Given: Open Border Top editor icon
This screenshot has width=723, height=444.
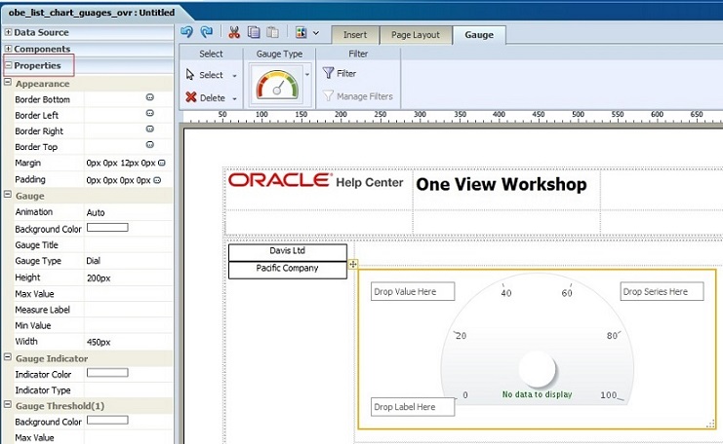Looking at the screenshot, I should coord(150,145).
